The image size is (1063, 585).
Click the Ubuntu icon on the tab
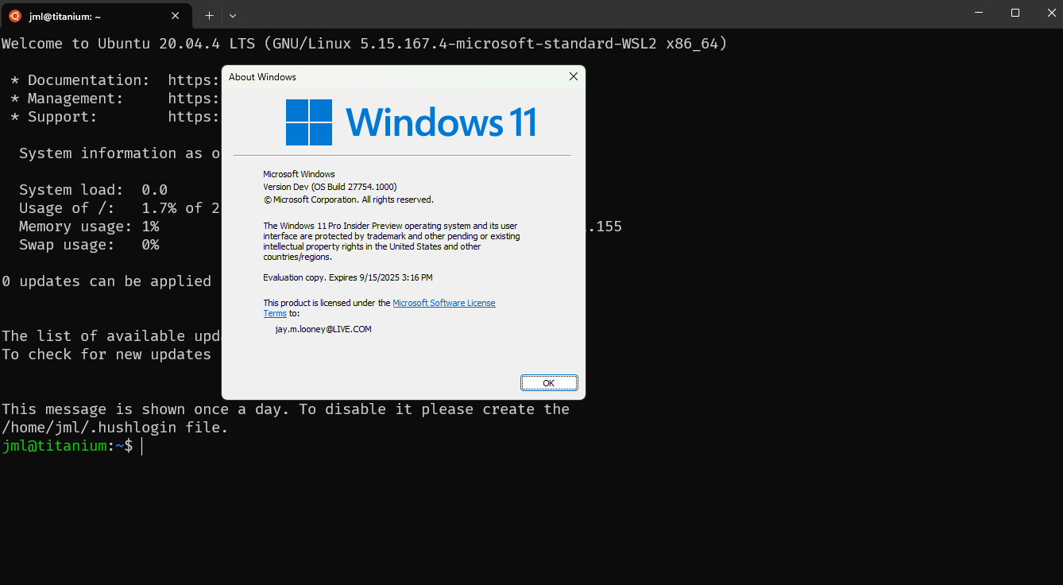[x=15, y=16]
